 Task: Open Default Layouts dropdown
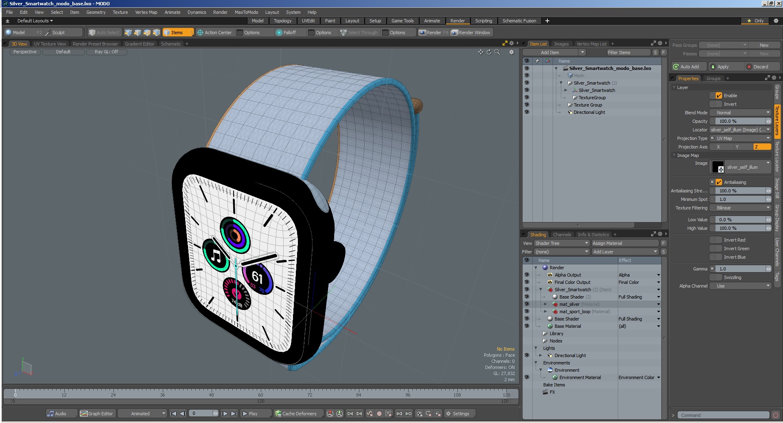pos(35,21)
